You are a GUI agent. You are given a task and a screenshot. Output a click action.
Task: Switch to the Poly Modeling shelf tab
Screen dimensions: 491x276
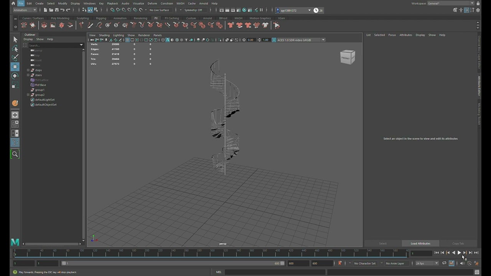coord(60,18)
